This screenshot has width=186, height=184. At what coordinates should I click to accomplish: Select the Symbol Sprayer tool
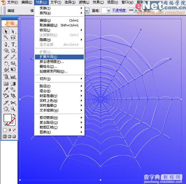(x=6, y=76)
